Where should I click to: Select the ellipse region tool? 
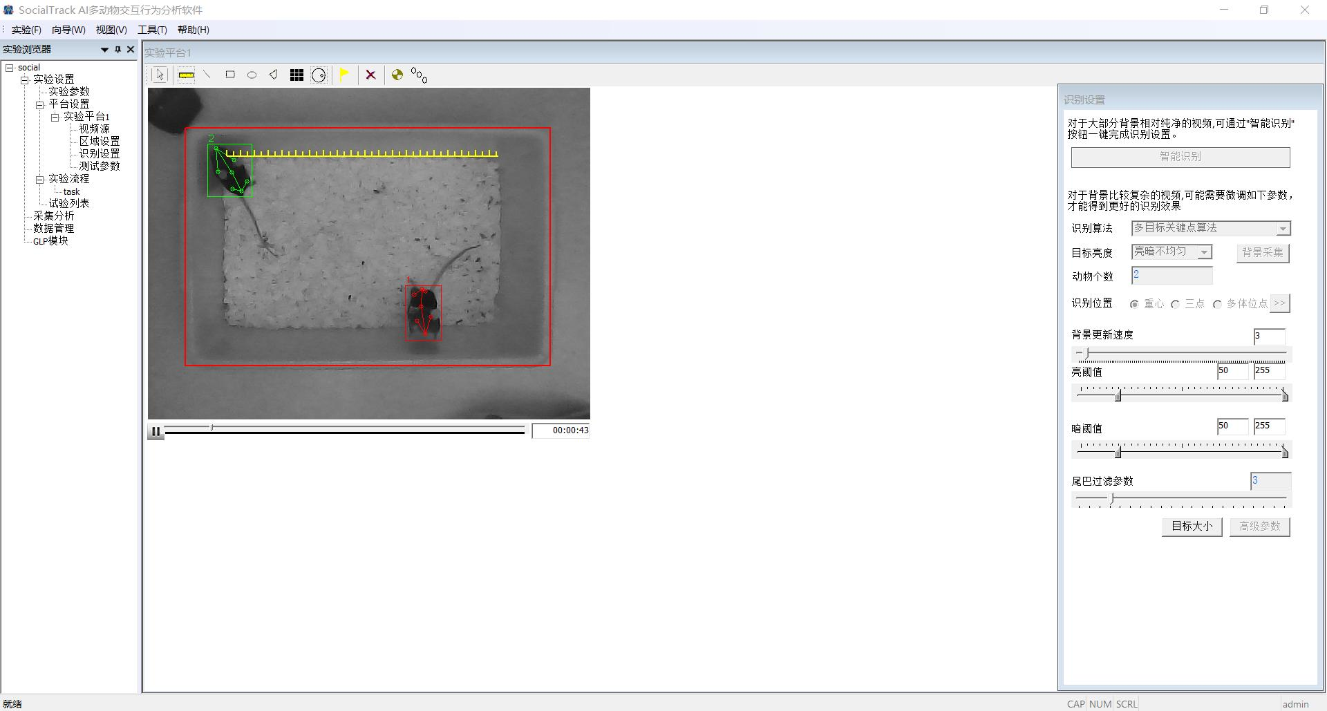pyautogui.click(x=252, y=75)
